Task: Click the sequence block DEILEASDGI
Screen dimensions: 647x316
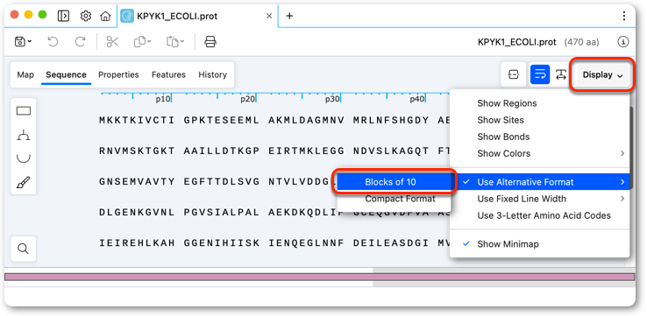Action: pyautogui.click(x=391, y=243)
